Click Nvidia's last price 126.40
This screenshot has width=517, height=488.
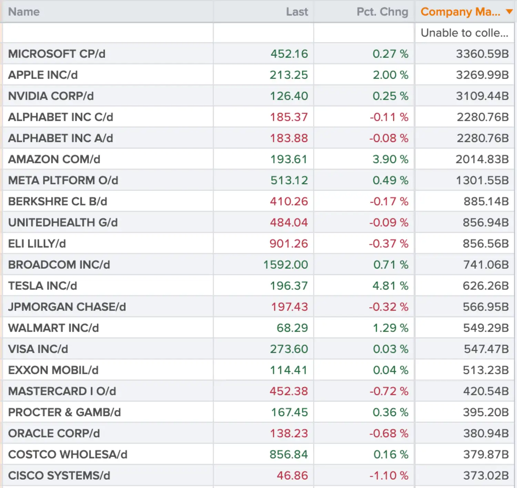coord(289,96)
